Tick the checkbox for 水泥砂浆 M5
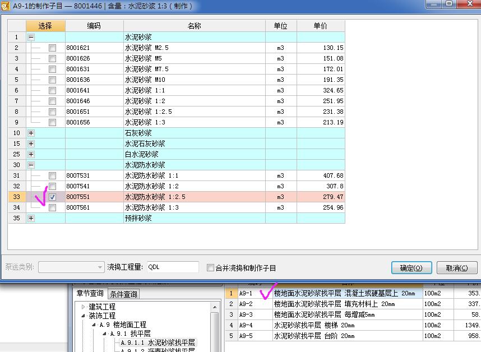Viewport: 481px width, 352px height. pos(53,58)
